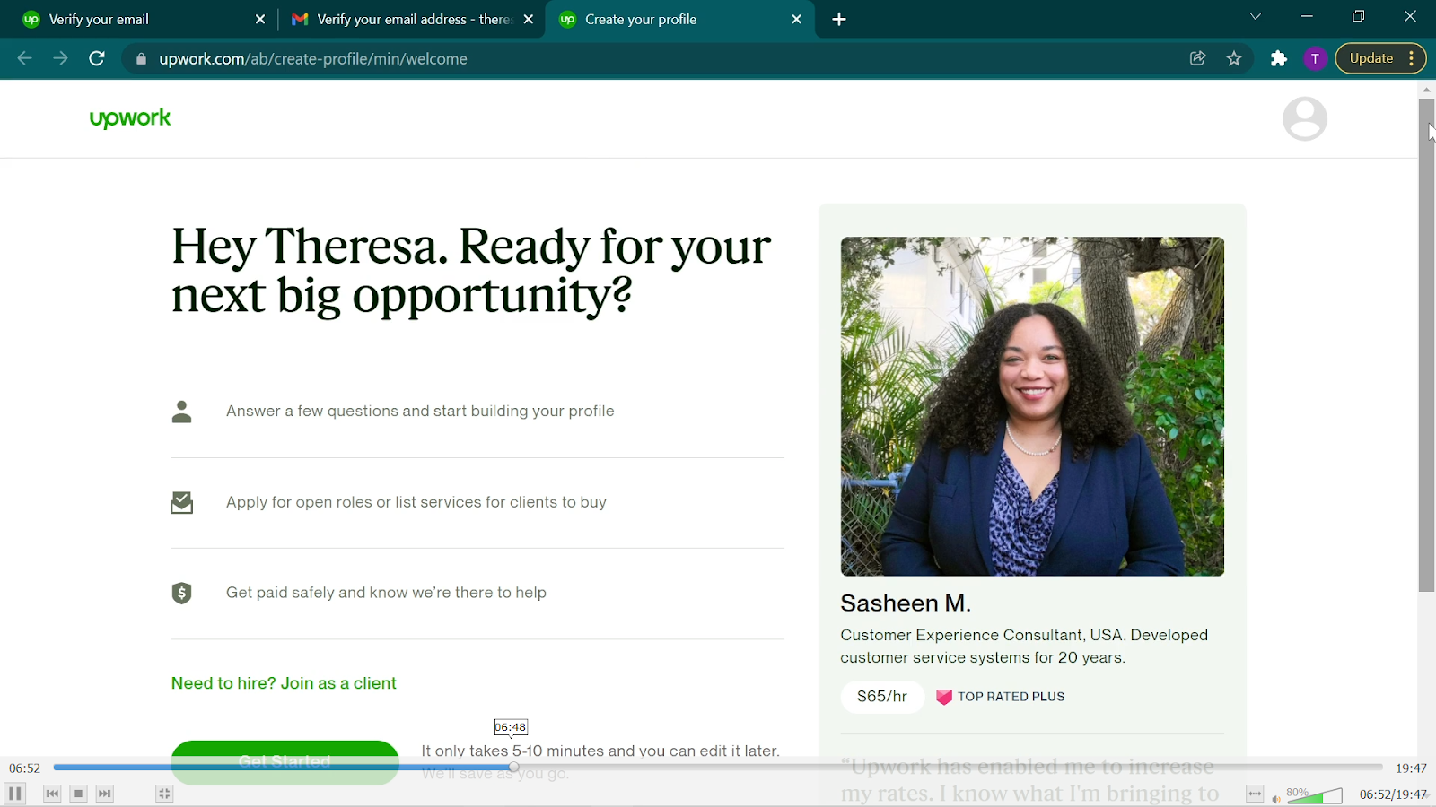The width and height of the screenshot is (1436, 807).
Task: Open Chrome three-dot menu
Action: pos(1413,58)
